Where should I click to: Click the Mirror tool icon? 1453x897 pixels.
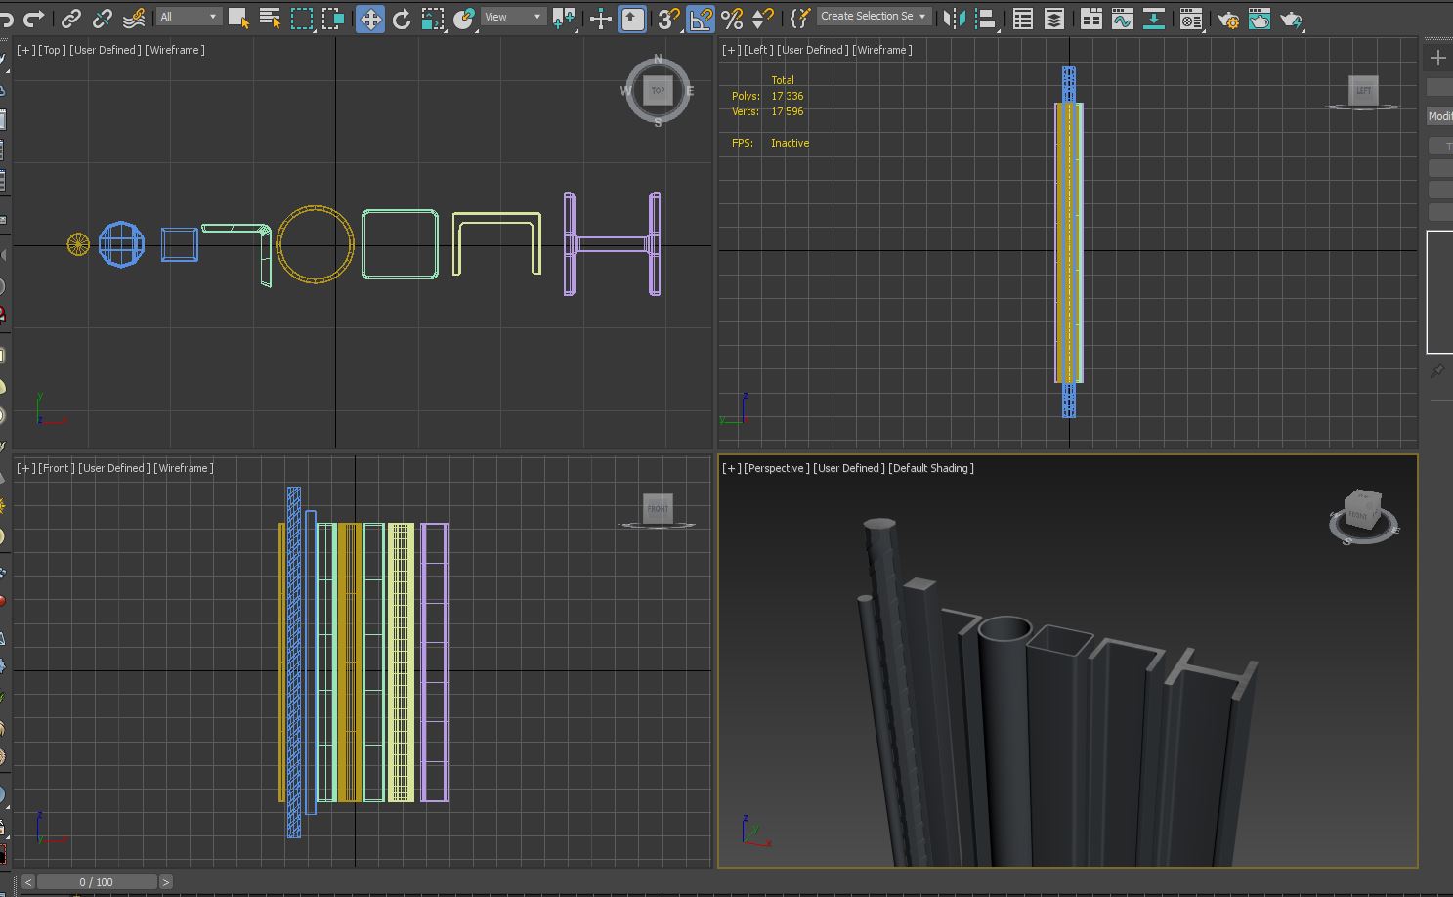(955, 19)
